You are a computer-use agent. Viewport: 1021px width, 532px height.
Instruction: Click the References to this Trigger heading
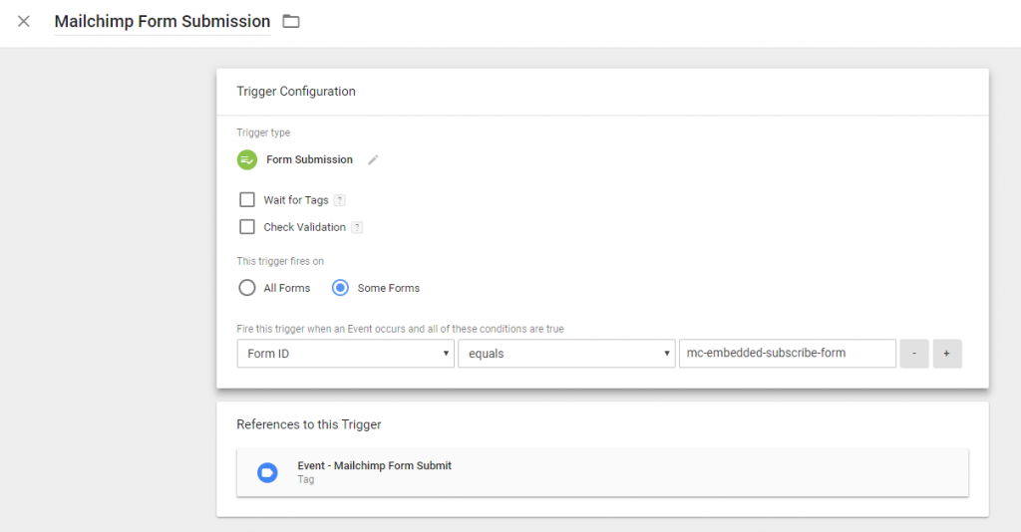309,424
